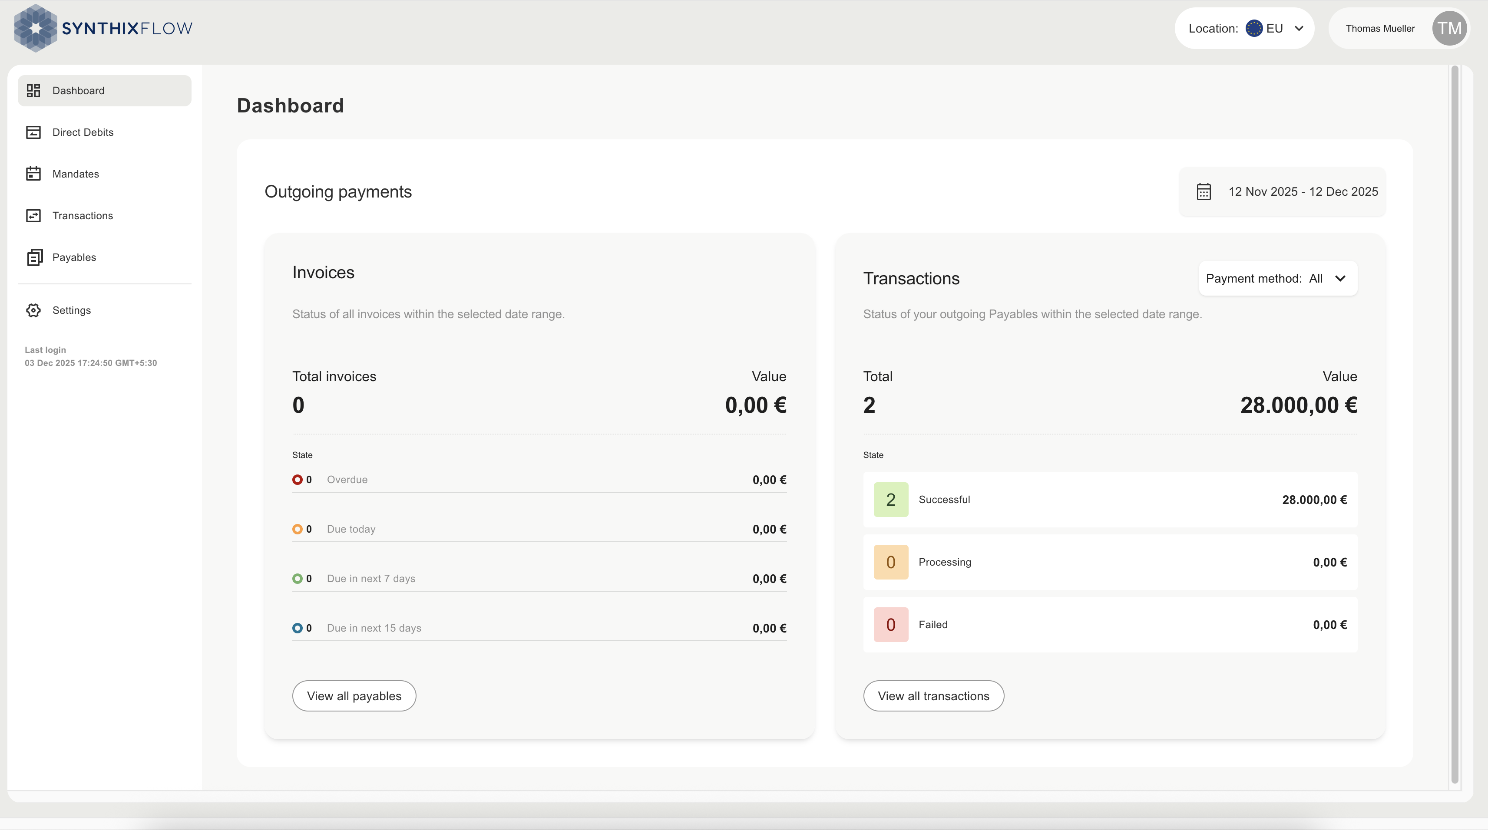Go to Dashboard in the sidebar
The width and height of the screenshot is (1488, 830).
pos(105,91)
